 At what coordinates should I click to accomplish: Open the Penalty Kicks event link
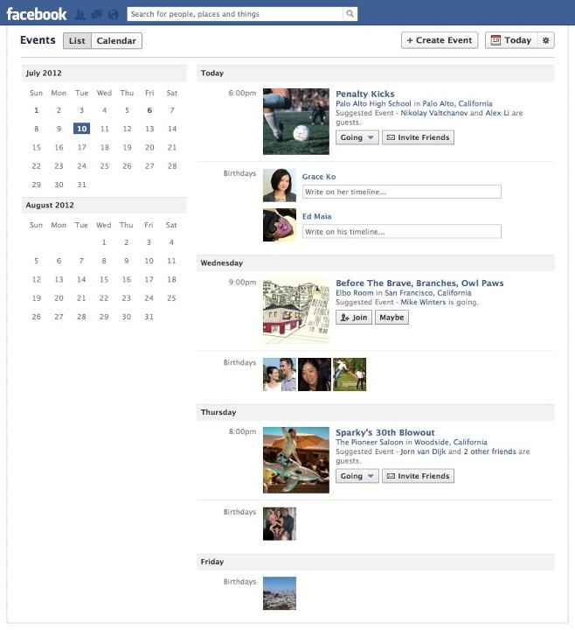[x=365, y=94]
